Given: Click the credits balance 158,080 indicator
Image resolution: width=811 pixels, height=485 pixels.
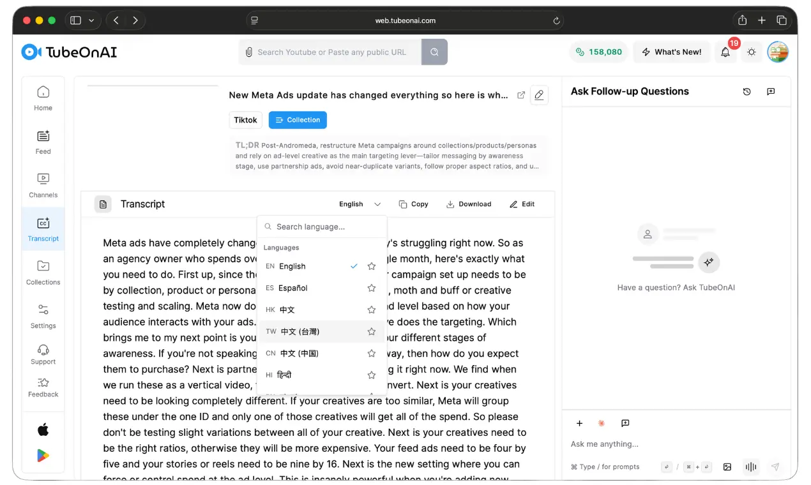Looking at the screenshot, I should click(598, 52).
